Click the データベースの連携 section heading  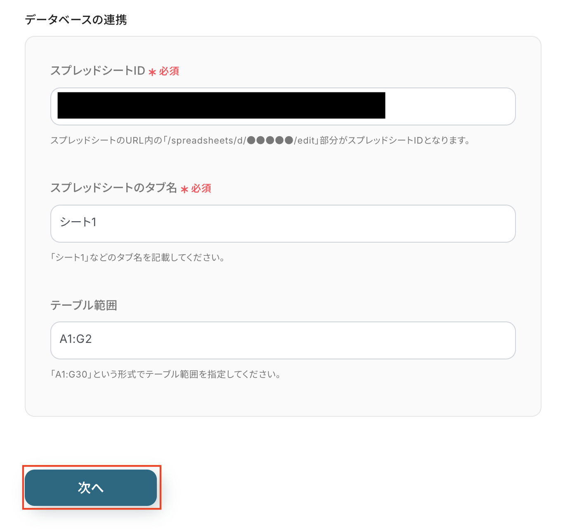tap(76, 19)
